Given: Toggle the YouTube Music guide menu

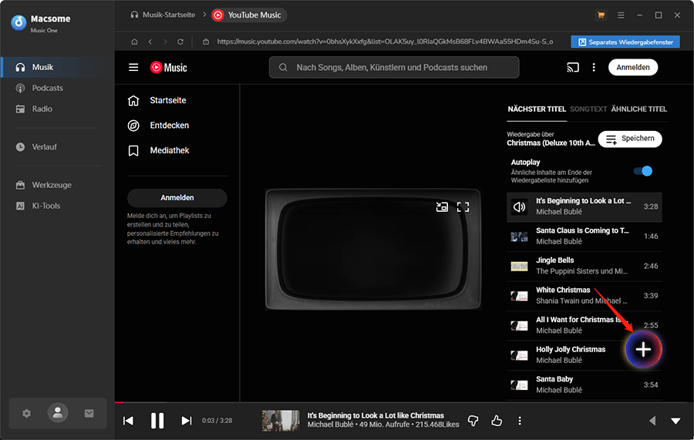Looking at the screenshot, I should pyautogui.click(x=133, y=67).
